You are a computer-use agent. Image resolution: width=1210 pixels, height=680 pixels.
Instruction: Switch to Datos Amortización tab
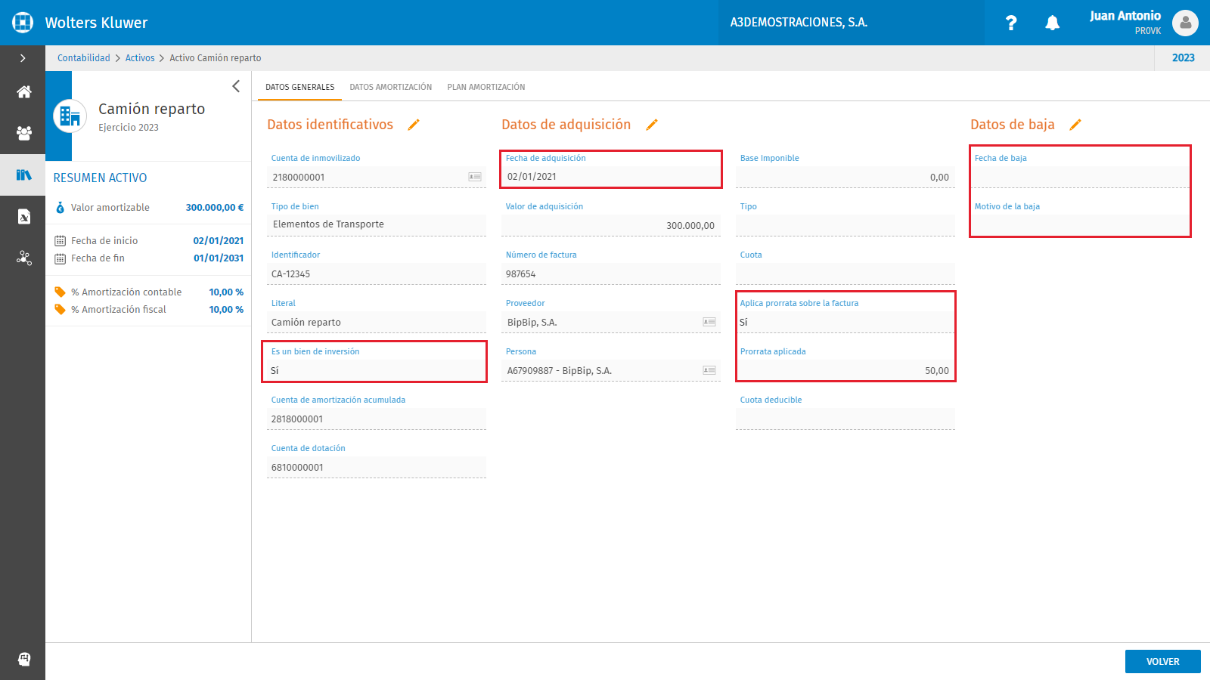390,87
